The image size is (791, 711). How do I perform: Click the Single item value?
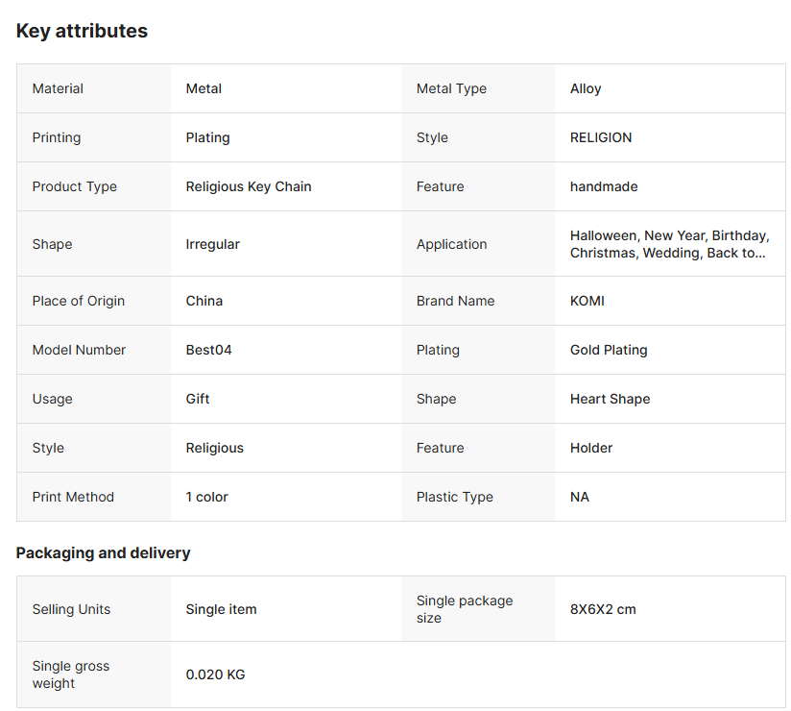click(x=221, y=609)
